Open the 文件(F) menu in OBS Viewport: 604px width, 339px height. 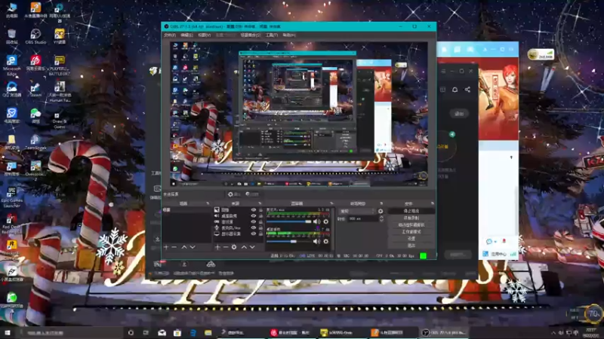click(x=169, y=35)
